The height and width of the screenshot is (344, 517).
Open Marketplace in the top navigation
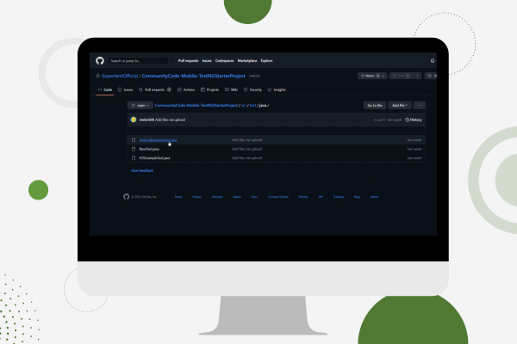247,60
